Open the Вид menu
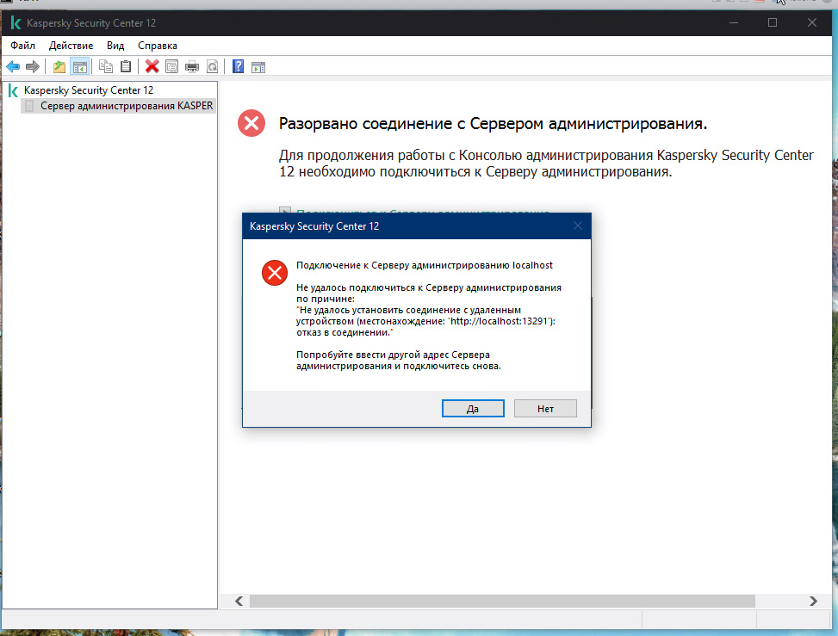This screenshot has width=838, height=636. (x=115, y=46)
